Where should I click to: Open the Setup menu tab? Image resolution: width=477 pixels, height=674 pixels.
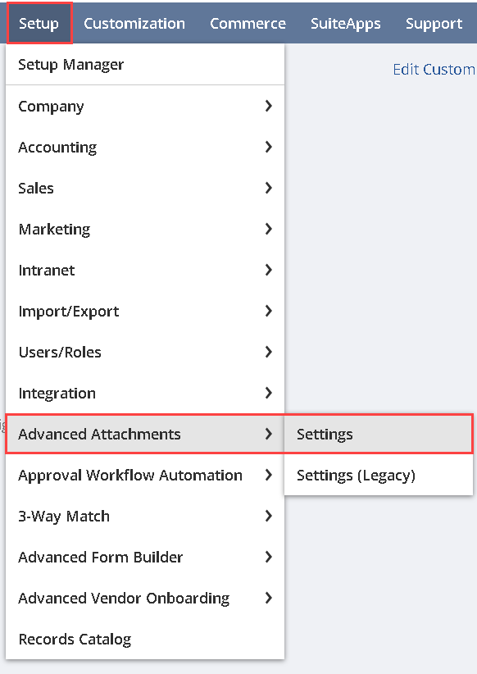click(39, 23)
